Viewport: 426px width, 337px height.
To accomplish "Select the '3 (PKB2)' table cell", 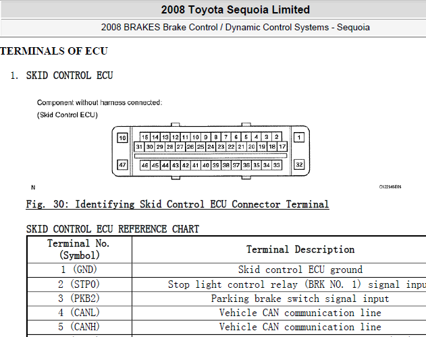I will [80, 299].
